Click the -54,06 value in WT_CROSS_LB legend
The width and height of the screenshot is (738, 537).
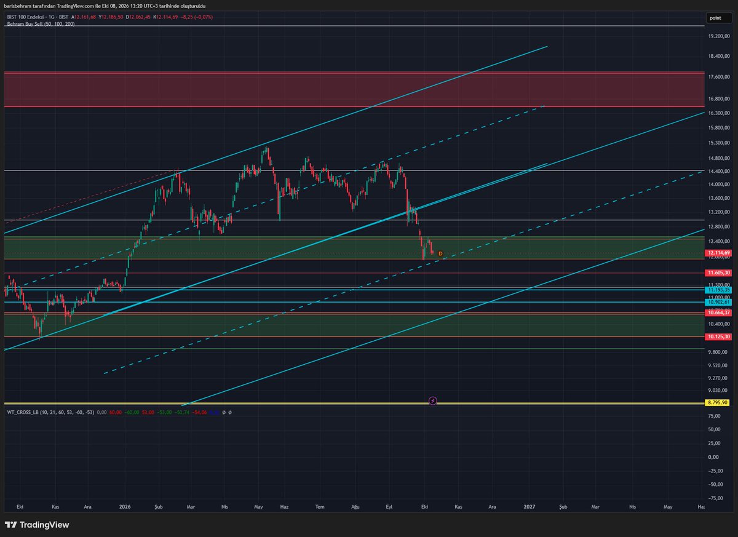tap(200, 412)
